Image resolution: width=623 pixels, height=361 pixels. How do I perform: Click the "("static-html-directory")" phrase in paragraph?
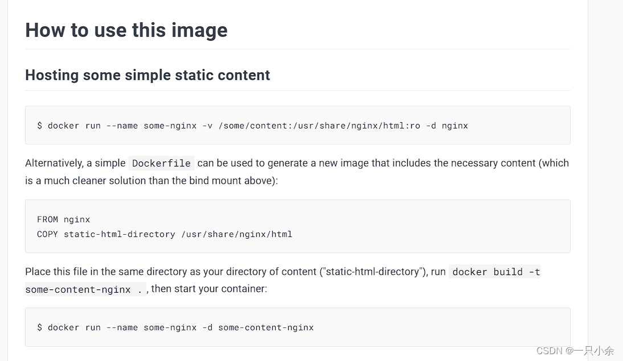373,272
